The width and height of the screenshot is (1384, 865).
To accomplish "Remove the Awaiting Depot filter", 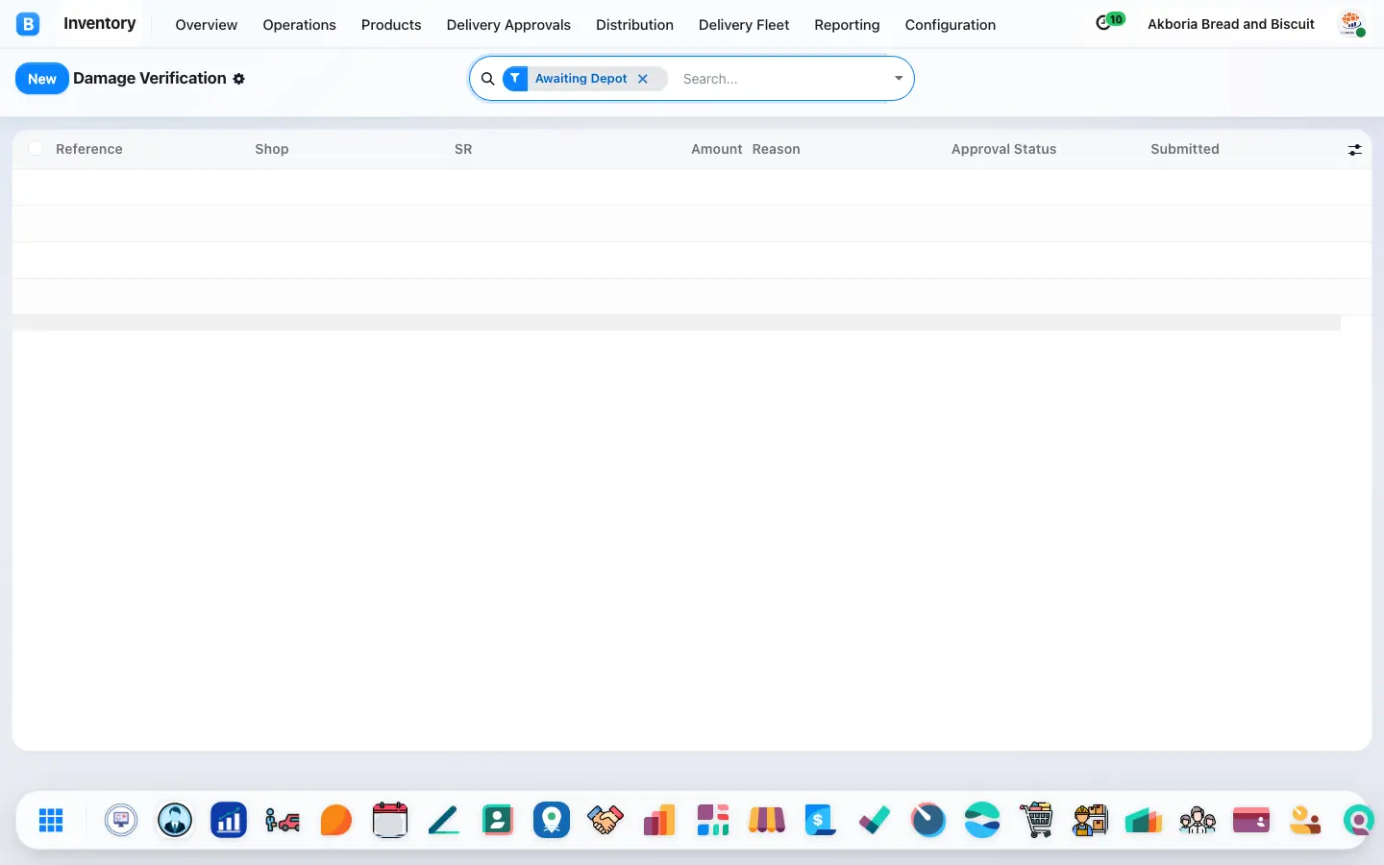I will (643, 79).
